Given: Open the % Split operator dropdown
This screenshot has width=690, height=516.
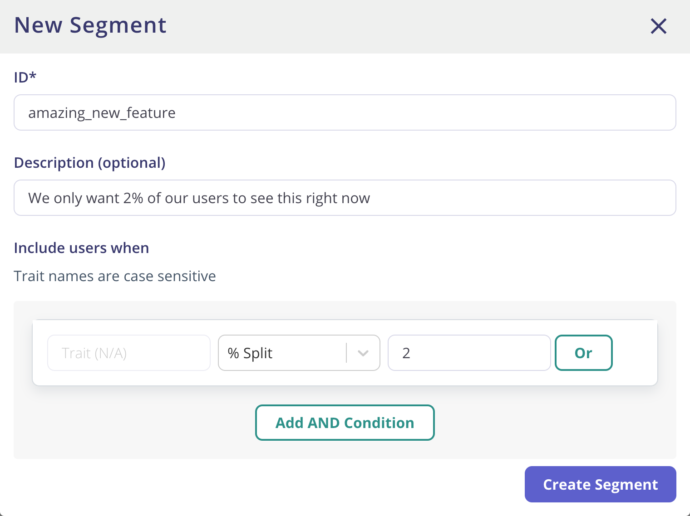Looking at the screenshot, I should (x=299, y=353).
